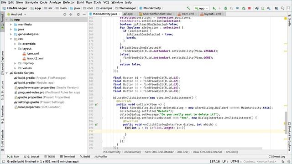Start debugging with the green bug icon
This screenshot has width=292, height=164.
tap(225, 8)
